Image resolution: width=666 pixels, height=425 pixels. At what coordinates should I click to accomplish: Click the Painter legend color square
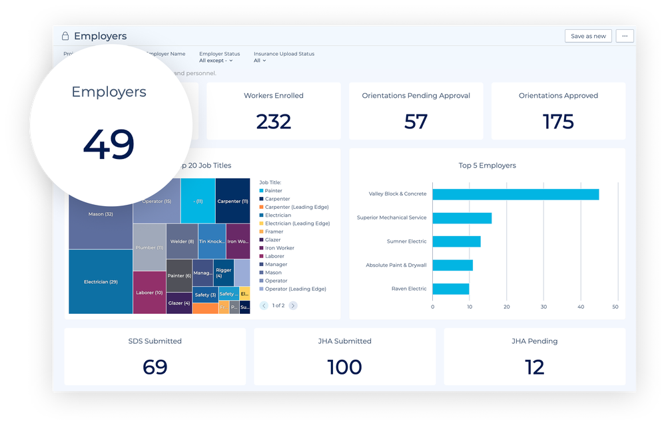coord(262,191)
